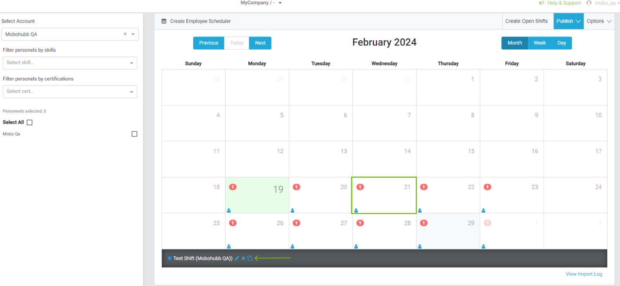The width and height of the screenshot is (620, 286).
Task: Expand the Publish dropdown
Action: 568,21
